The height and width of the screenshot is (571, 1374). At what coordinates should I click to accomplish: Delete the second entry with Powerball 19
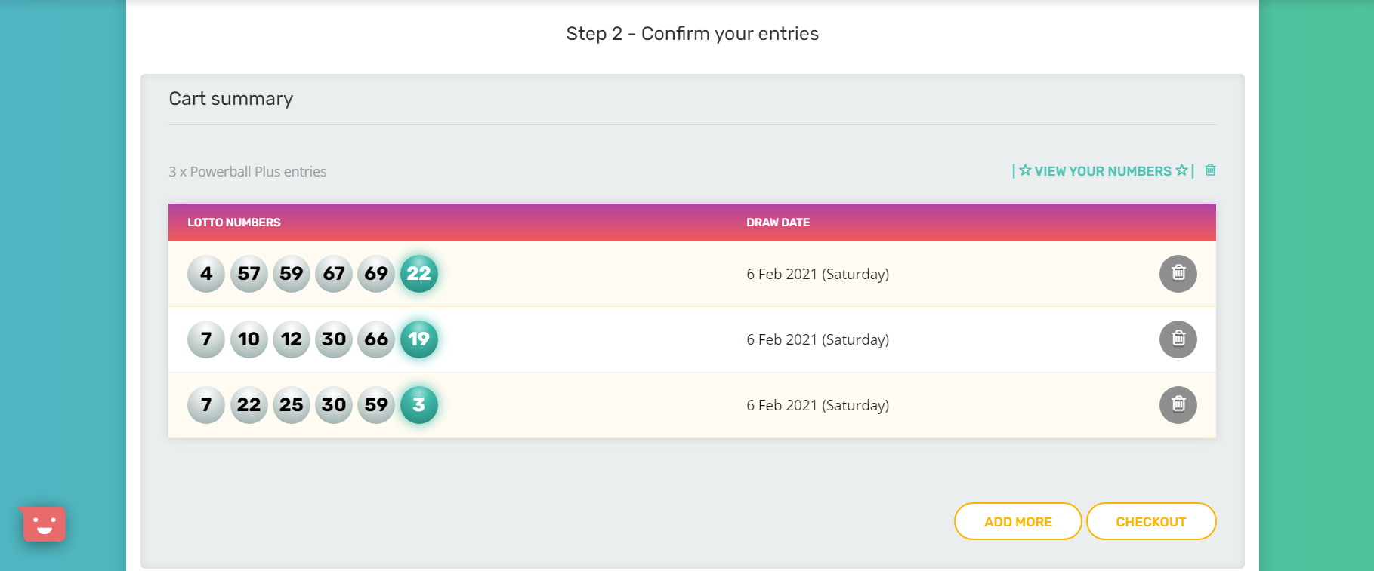pyautogui.click(x=1178, y=339)
